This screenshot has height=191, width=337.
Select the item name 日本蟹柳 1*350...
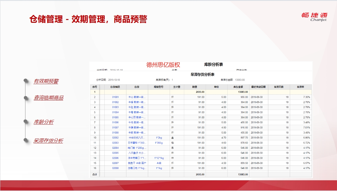pos(137,143)
